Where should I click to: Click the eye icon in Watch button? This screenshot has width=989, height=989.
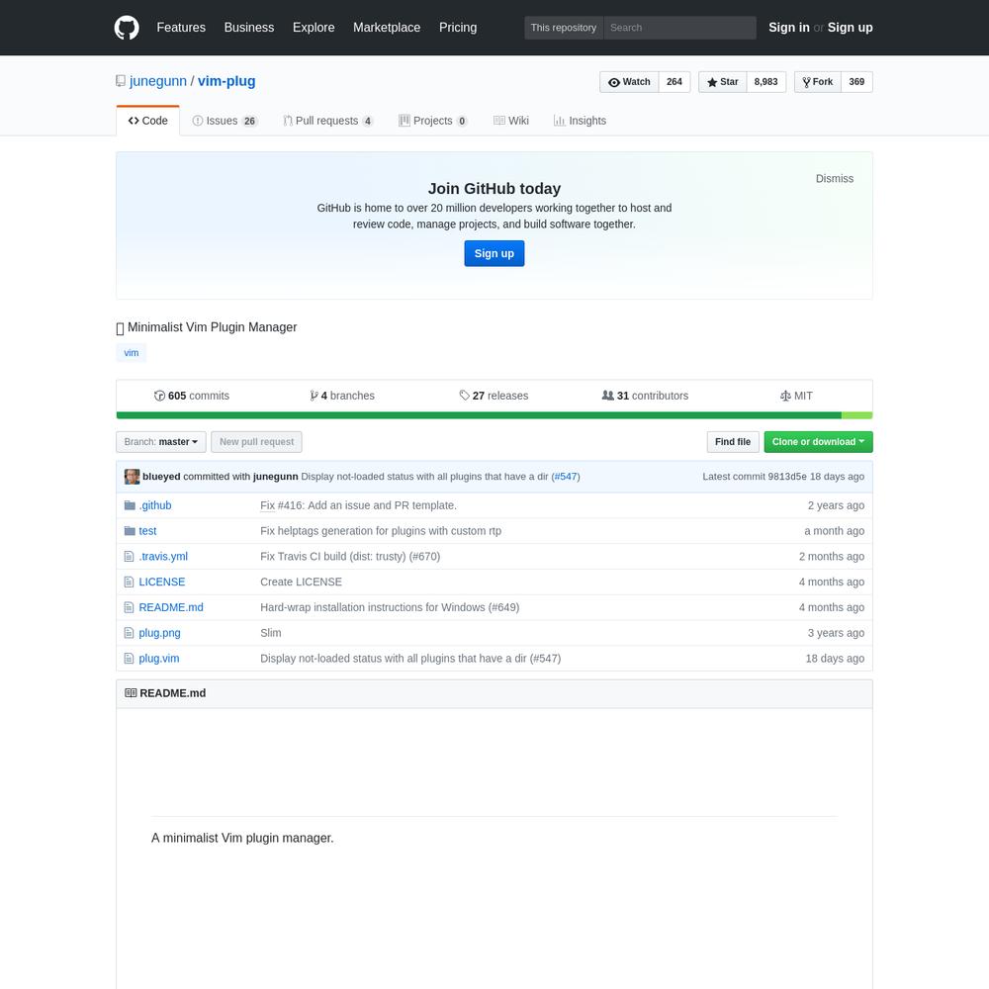(x=614, y=82)
